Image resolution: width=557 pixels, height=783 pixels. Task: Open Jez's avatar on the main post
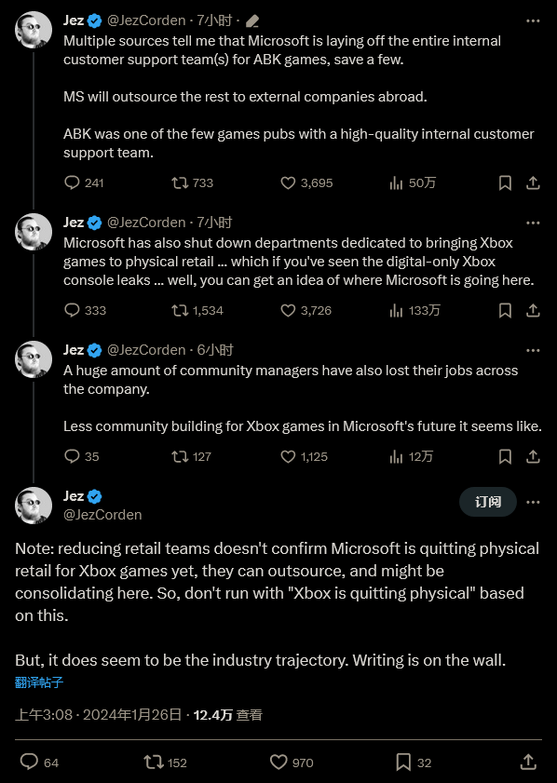point(34,506)
